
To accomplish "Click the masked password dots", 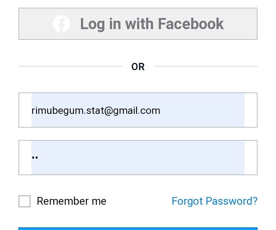I will 35,158.
